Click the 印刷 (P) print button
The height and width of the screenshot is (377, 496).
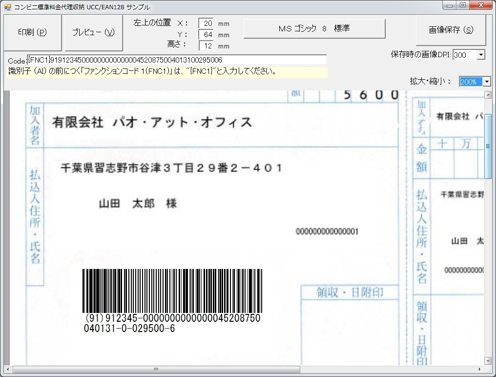[32, 32]
